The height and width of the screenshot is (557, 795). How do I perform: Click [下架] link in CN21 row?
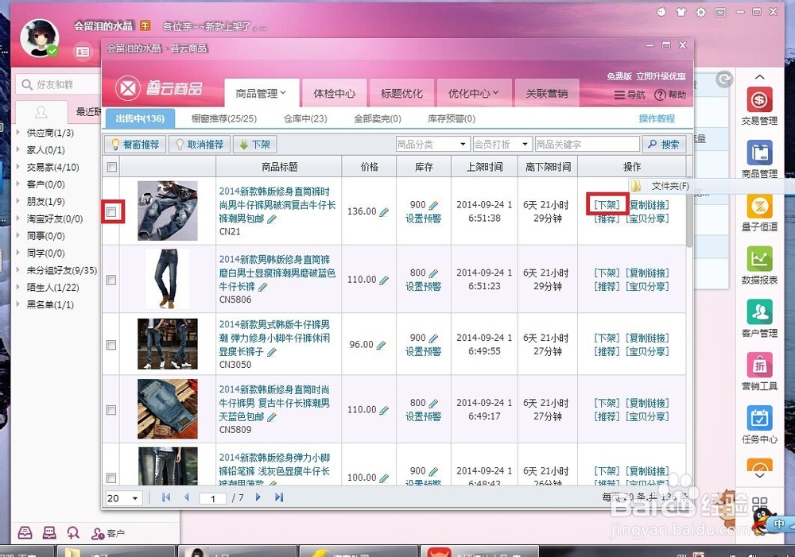(607, 205)
